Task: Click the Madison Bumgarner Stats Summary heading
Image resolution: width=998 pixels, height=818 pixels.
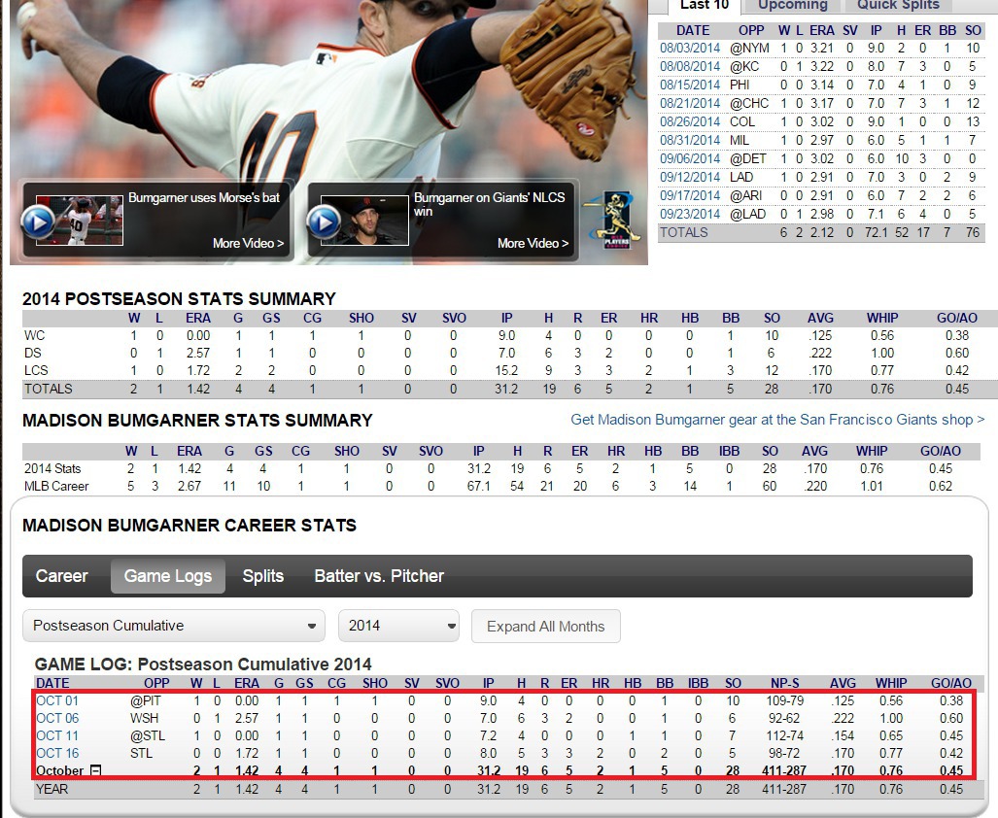Action: click(197, 421)
